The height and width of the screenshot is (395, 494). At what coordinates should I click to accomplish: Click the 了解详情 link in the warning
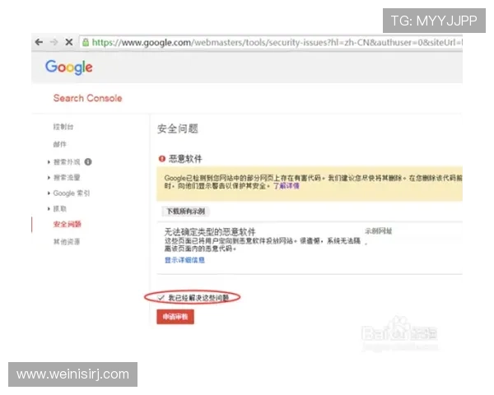(x=286, y=186)
